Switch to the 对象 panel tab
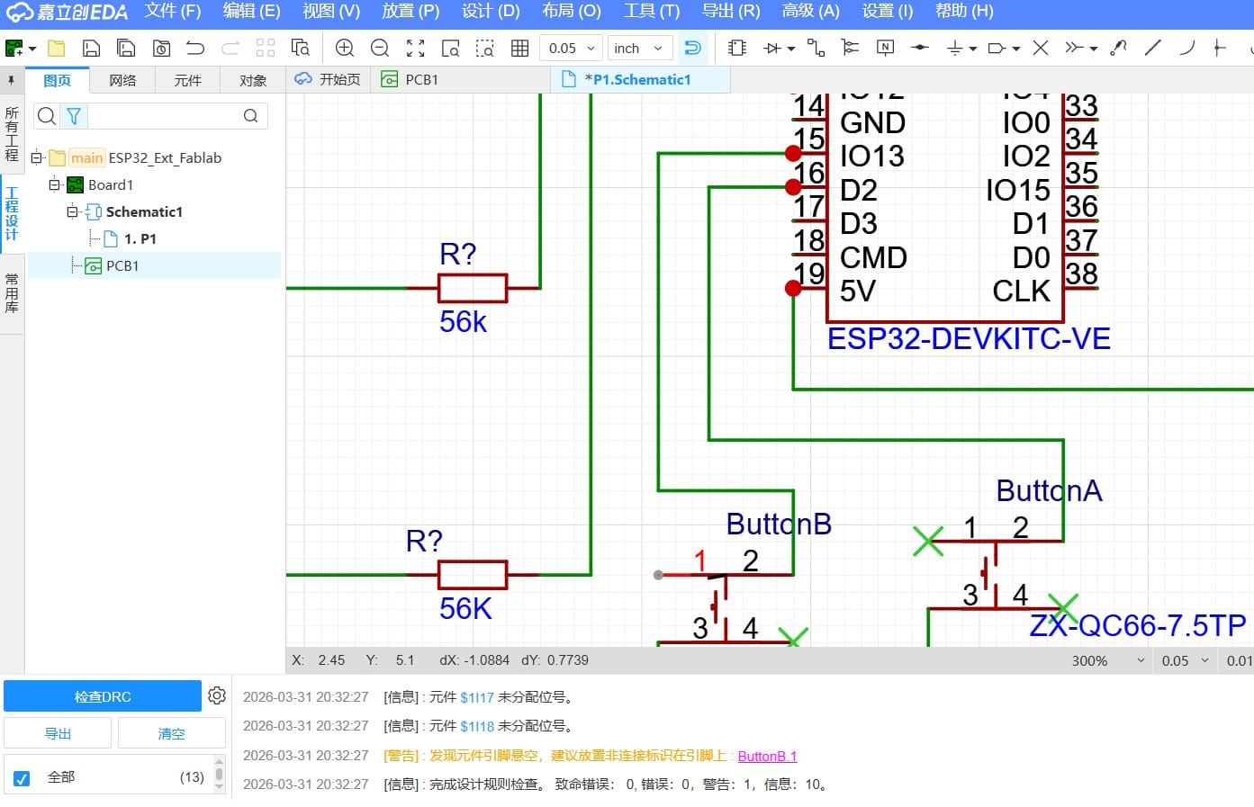Viewport: 1254px width, 807px height. (253, 80)
